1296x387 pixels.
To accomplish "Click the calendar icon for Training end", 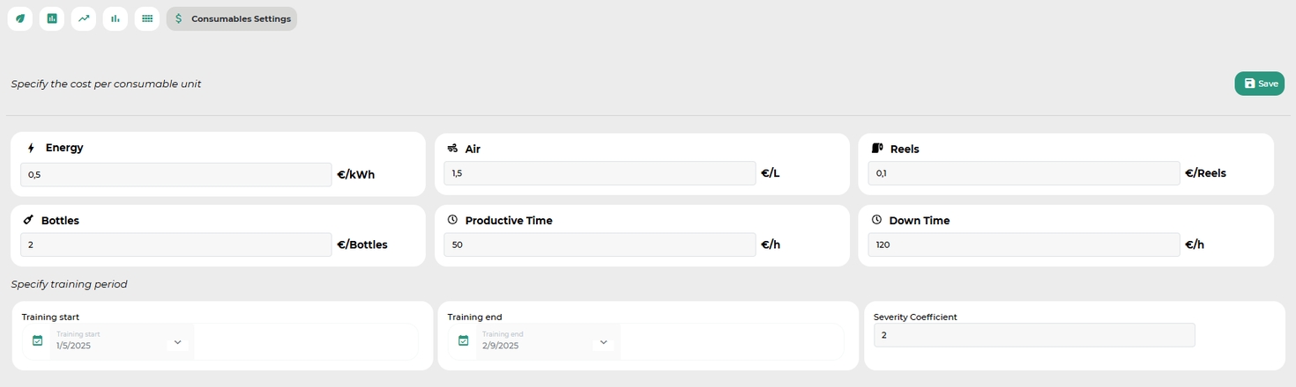I will (463, 341).
